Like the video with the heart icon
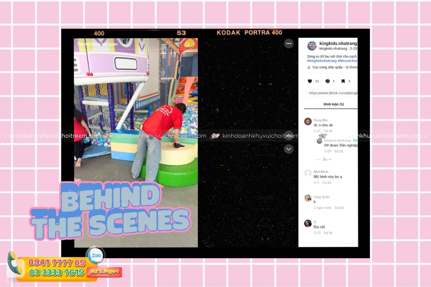This screenshot has height=287, width=431. click(x=310, y=81)
